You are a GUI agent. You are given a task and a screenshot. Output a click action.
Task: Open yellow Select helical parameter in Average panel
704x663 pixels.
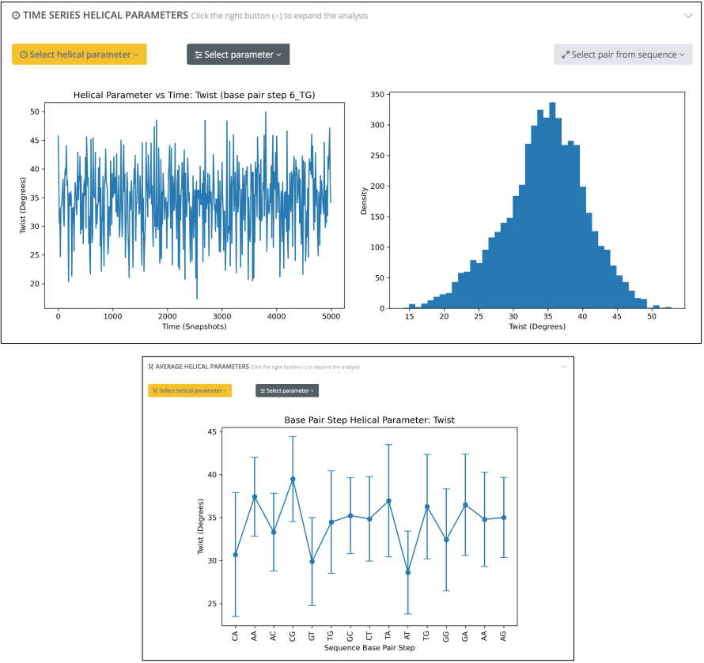[x=190, y=390]
